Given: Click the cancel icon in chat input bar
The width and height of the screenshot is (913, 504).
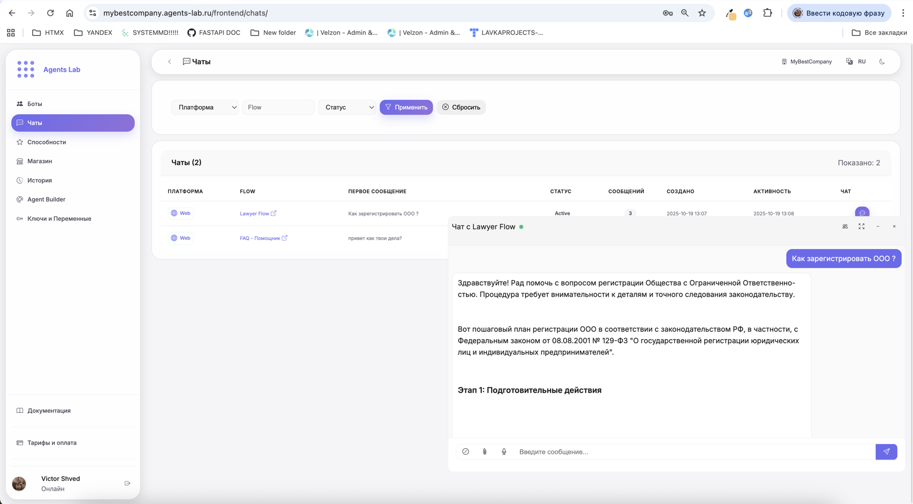Looking at the screenshot, I should pos(466,452).
